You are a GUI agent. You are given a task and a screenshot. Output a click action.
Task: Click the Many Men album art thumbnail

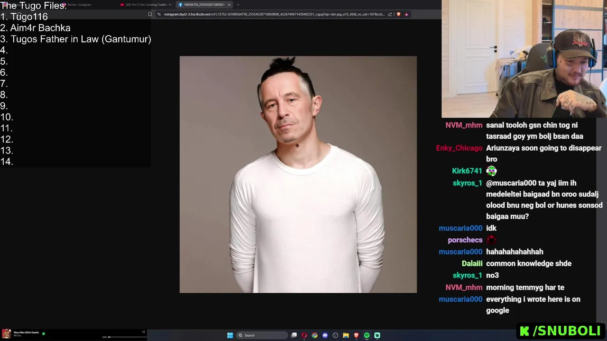[x=6, y=334]
